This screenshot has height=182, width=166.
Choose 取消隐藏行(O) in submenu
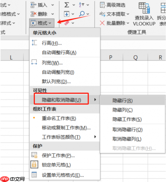click(133, 130)
